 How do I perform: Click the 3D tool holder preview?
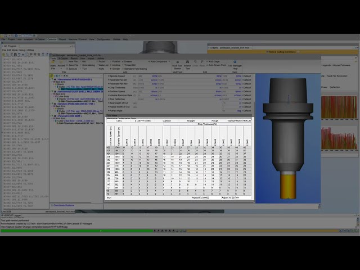click(x=288, y=138)
